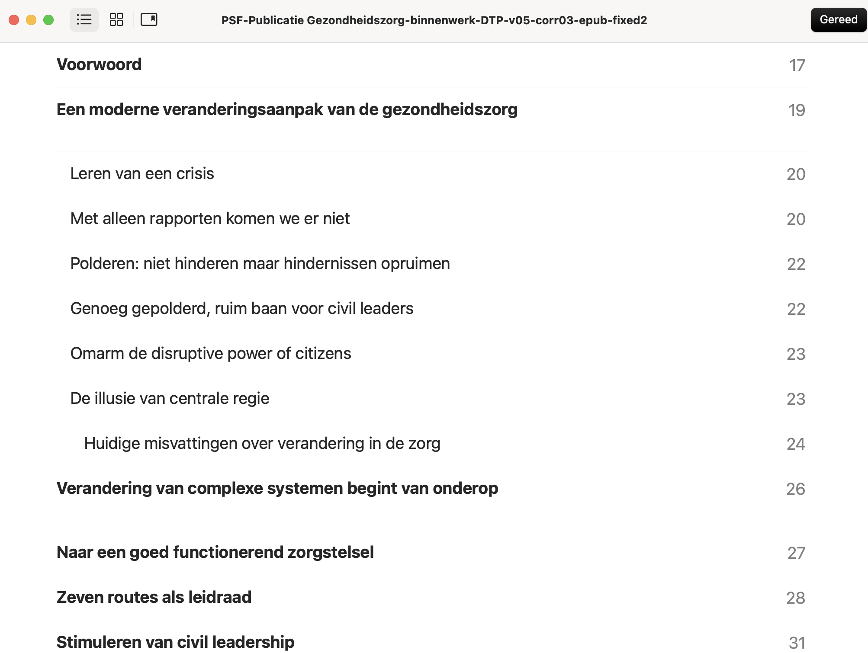Jump to Stimuleren van civil leadership
868x653 pixels.
point(175,642)
